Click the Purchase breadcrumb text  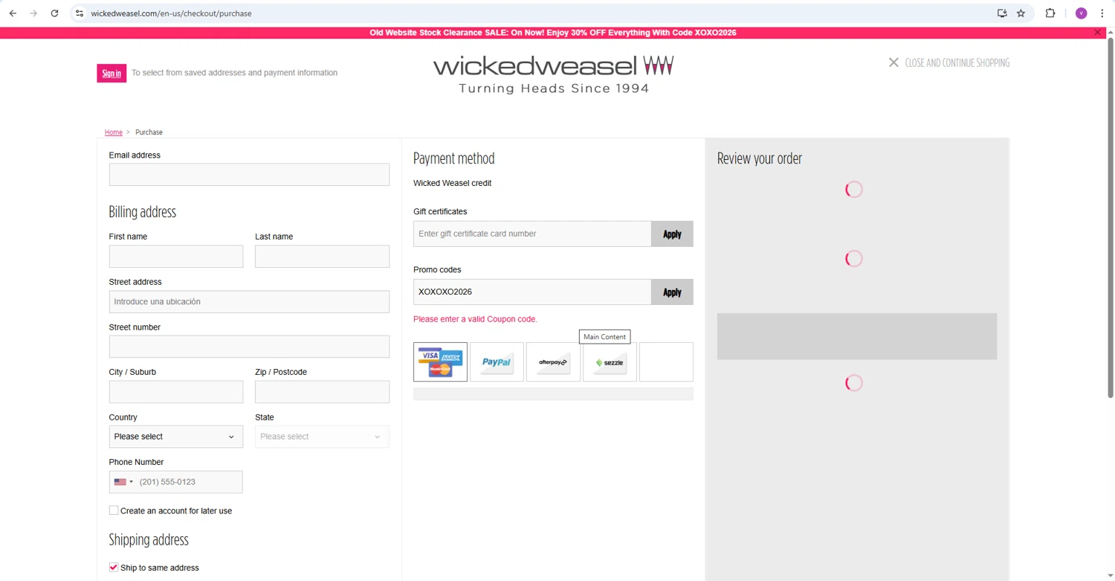point(149,132)
